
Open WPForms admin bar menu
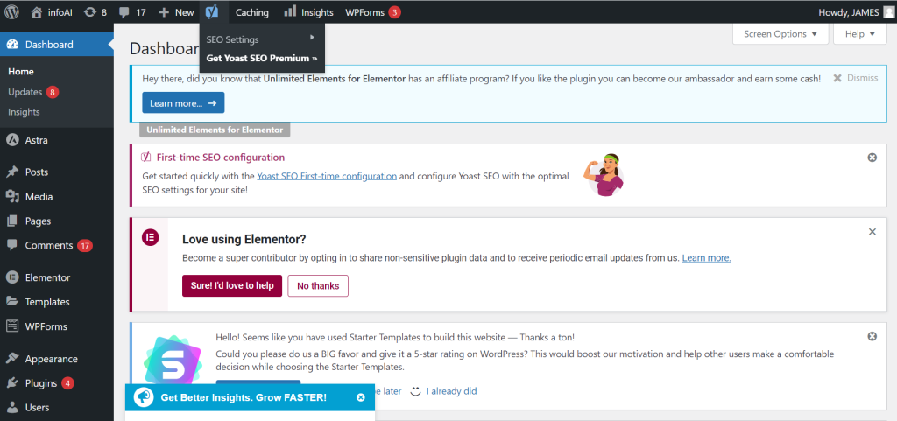click(372, 12)
